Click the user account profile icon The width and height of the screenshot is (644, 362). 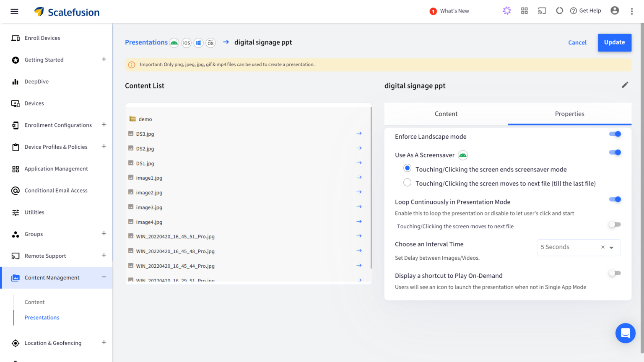tap(615, 11)
